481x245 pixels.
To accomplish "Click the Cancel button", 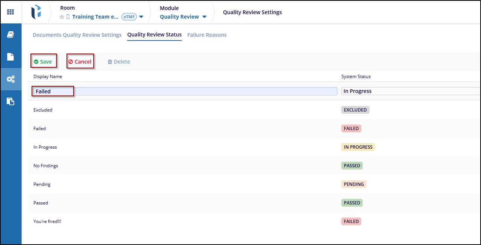I will click(80, 62).
